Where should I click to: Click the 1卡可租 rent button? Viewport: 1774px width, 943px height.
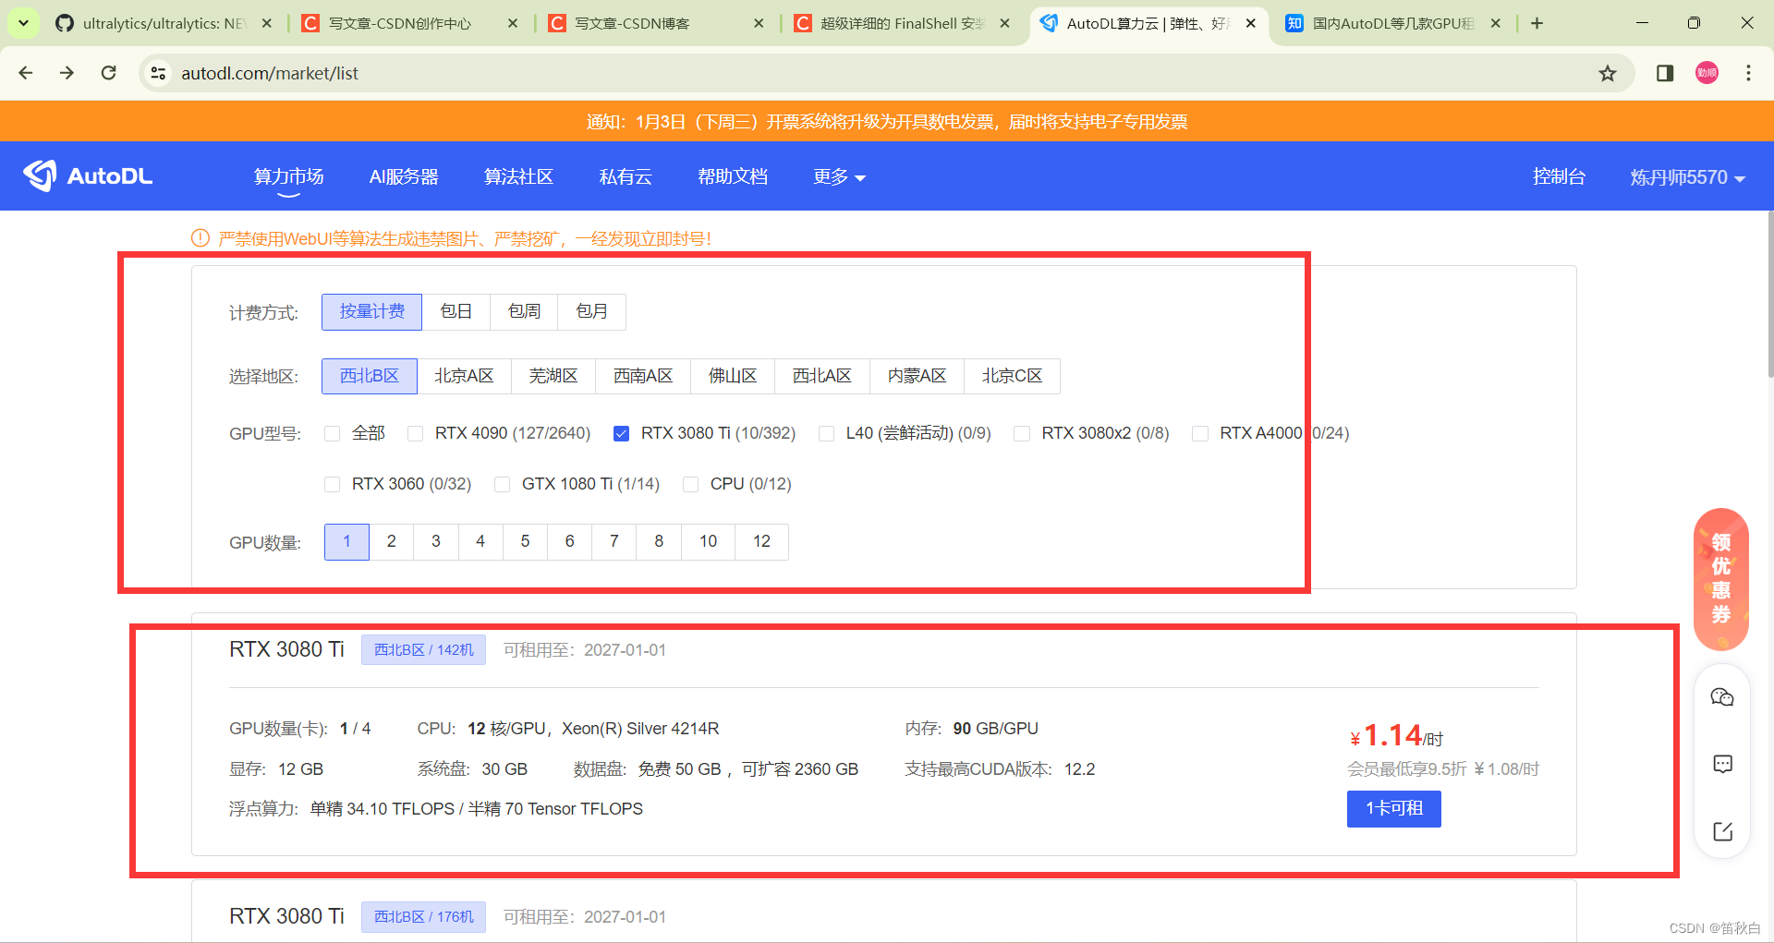tap(1393, 808)
